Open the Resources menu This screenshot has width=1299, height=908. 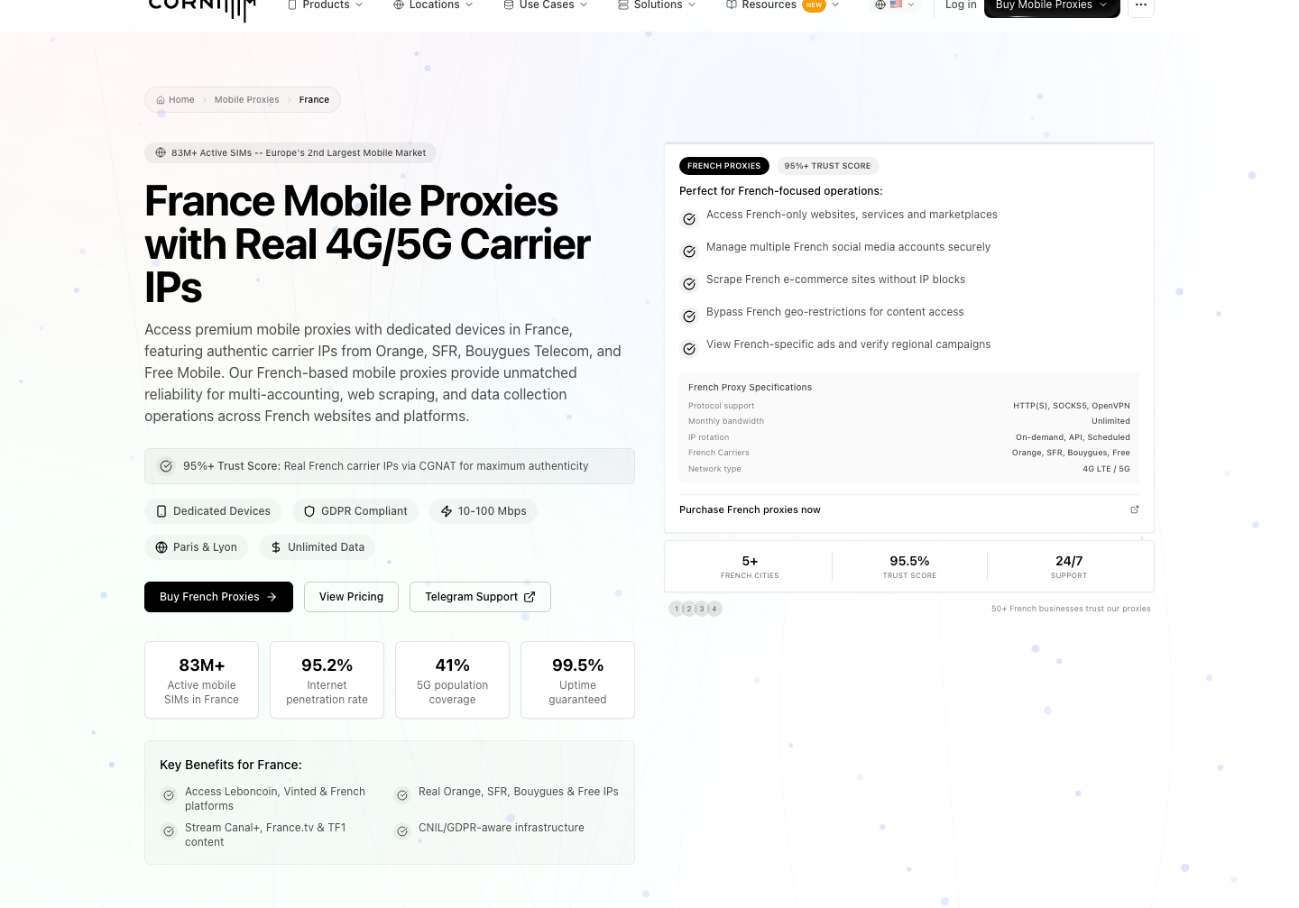point(782,5)
